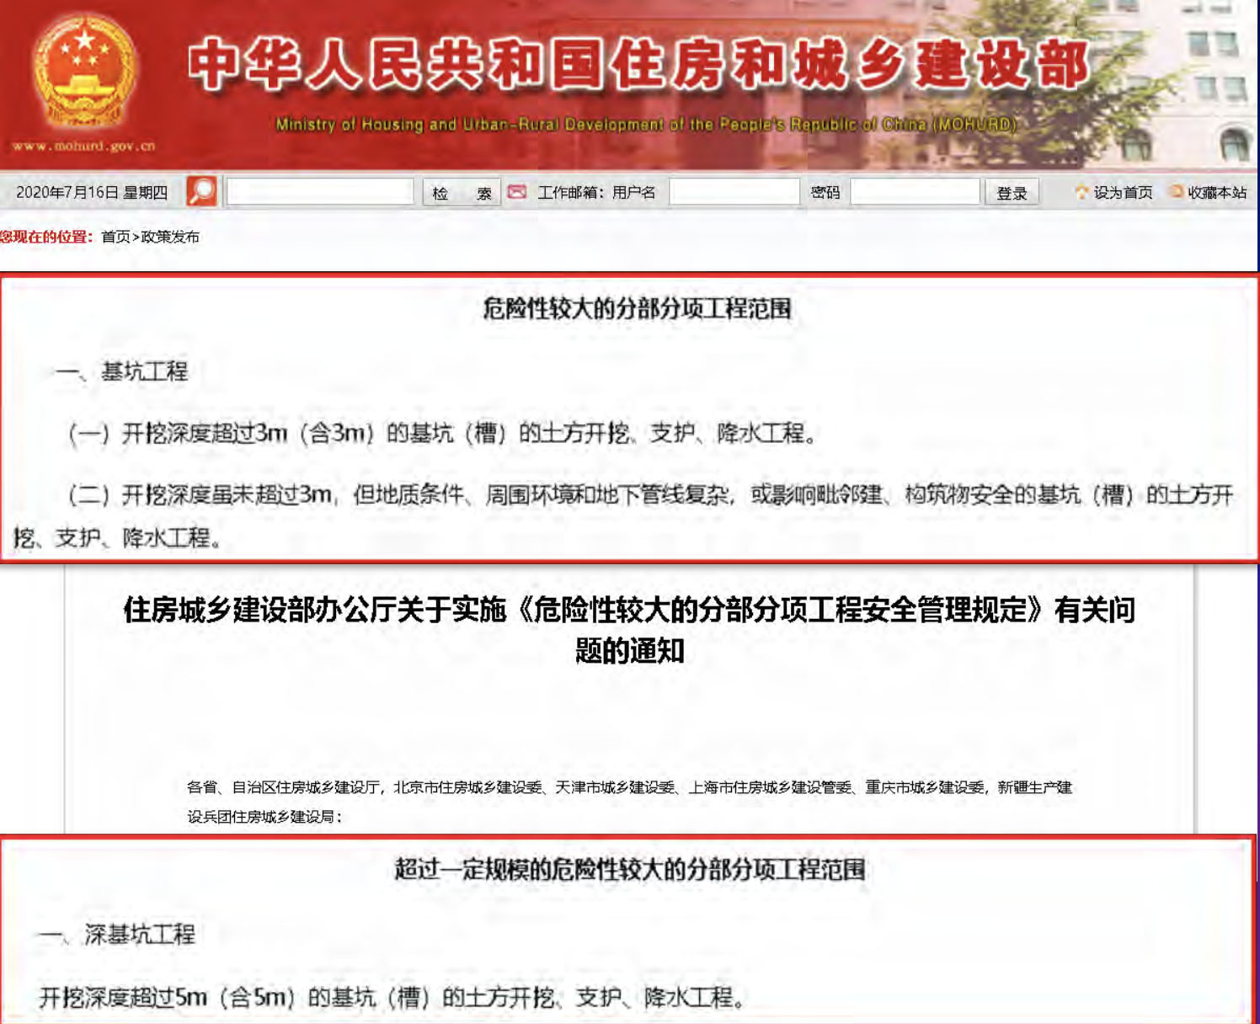Click the set-as-homepage house icon
The height and width of the screenshot is (1024, 1260).
click(x=1081, y=192)
